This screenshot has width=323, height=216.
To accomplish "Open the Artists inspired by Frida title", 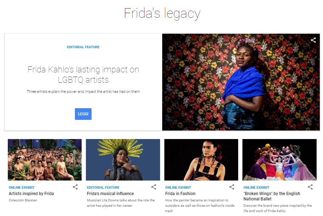I will coord(31,194).
